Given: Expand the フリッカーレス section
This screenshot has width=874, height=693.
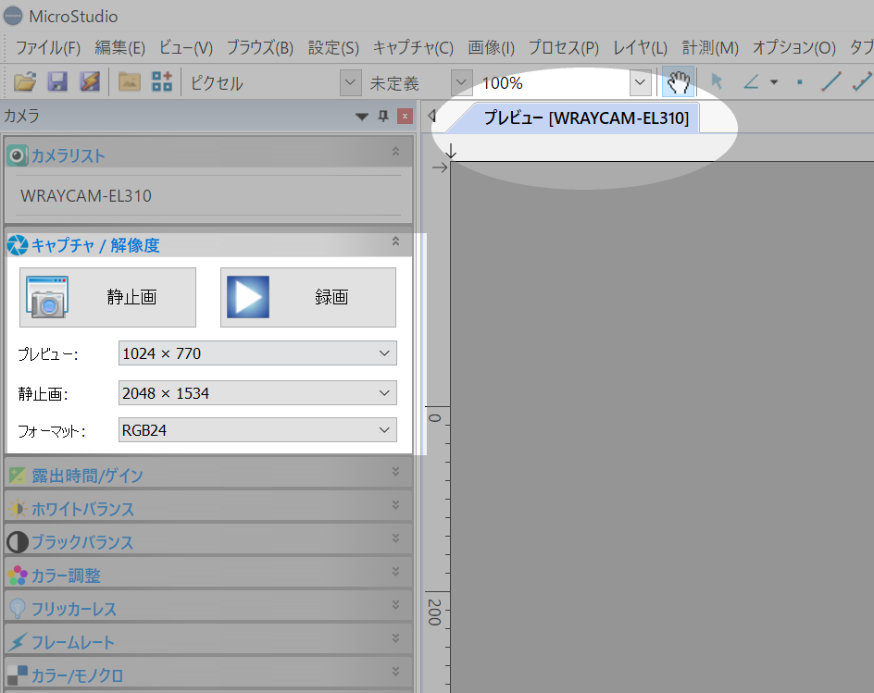Looking at the screenshot, I should [x=395, y=605].
